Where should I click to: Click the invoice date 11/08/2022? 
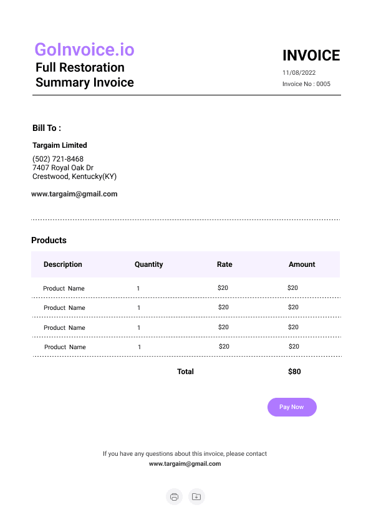(x=299, y=73)
